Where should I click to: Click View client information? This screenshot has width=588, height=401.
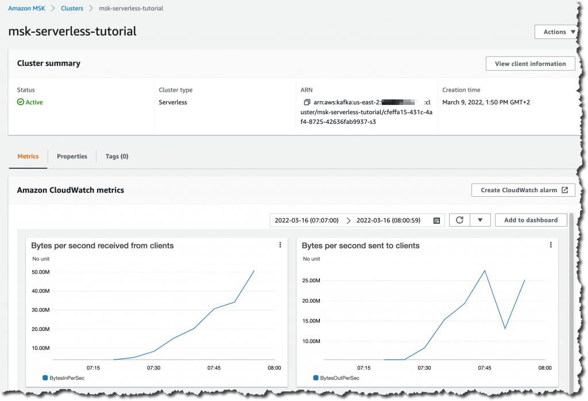(x=530, y=63)
